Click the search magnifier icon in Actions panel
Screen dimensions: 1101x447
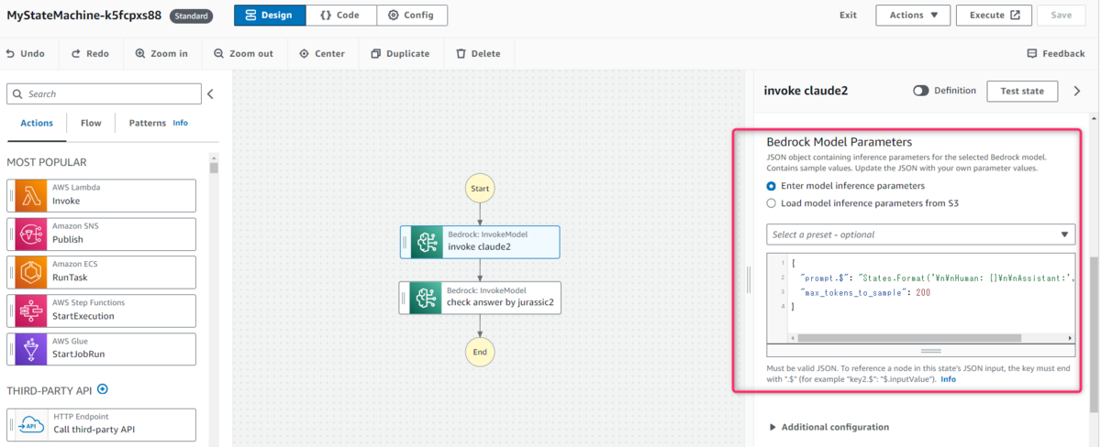click(18, 93)
